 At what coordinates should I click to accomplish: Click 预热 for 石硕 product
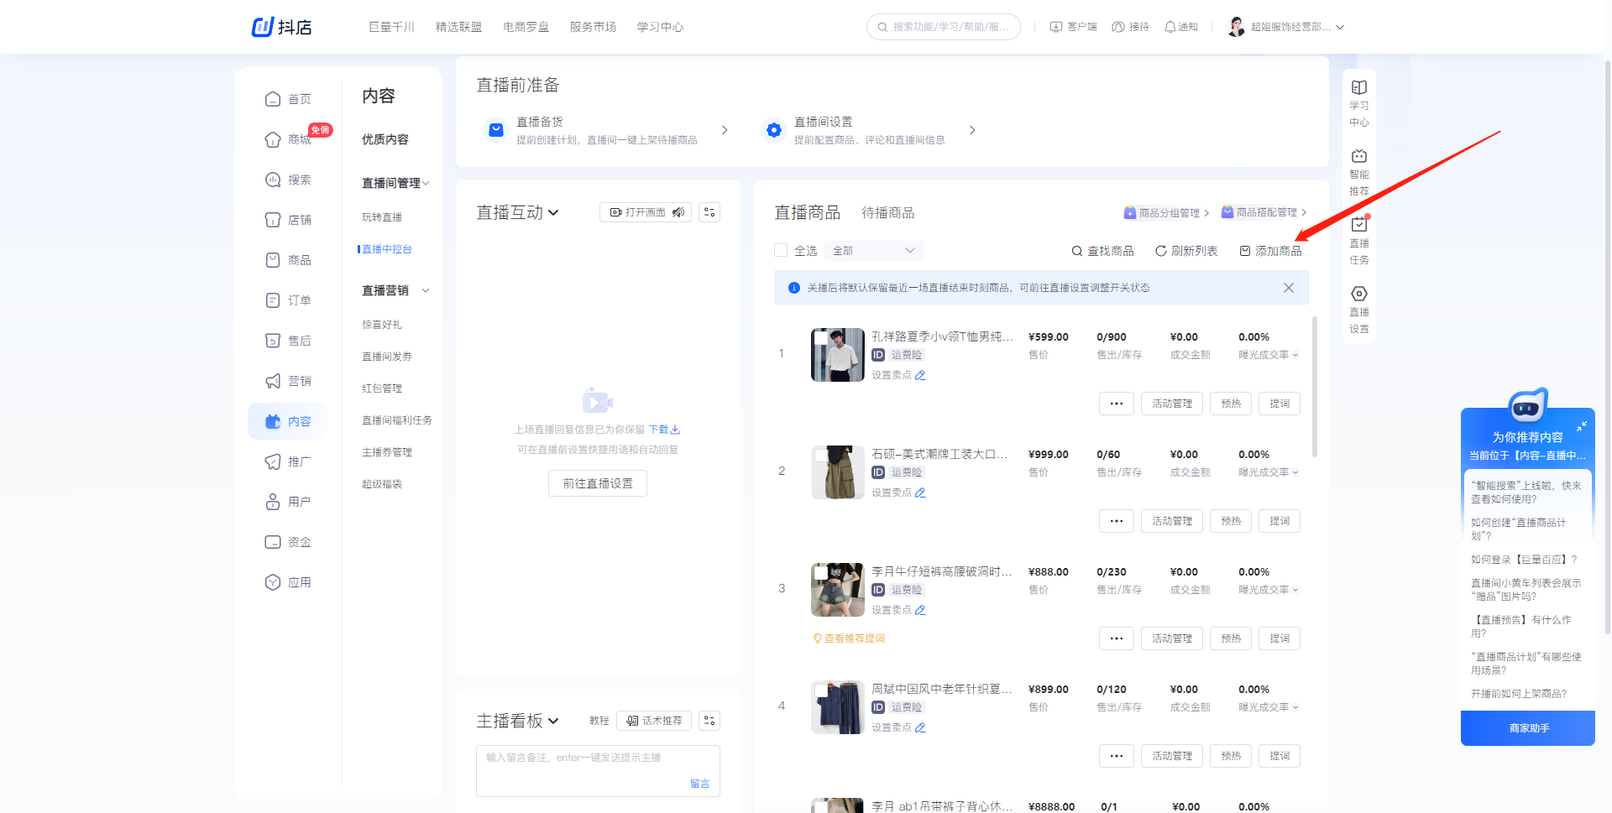point(1231,521)
